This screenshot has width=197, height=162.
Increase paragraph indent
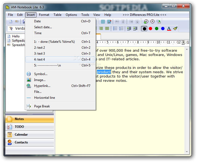135,29
